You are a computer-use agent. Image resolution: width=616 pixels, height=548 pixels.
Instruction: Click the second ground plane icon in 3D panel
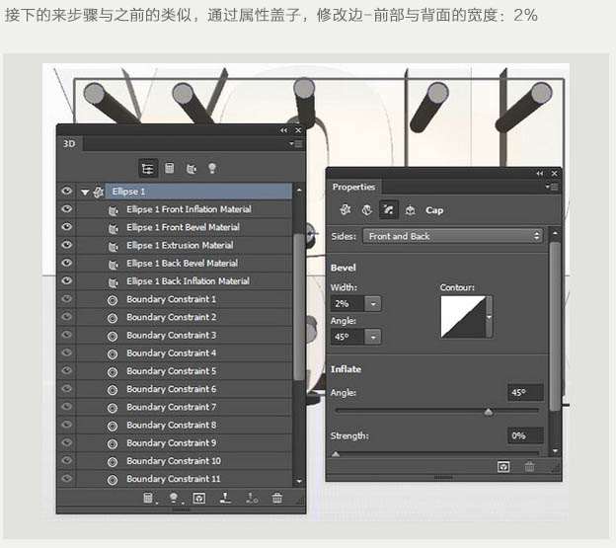(251, 498)
